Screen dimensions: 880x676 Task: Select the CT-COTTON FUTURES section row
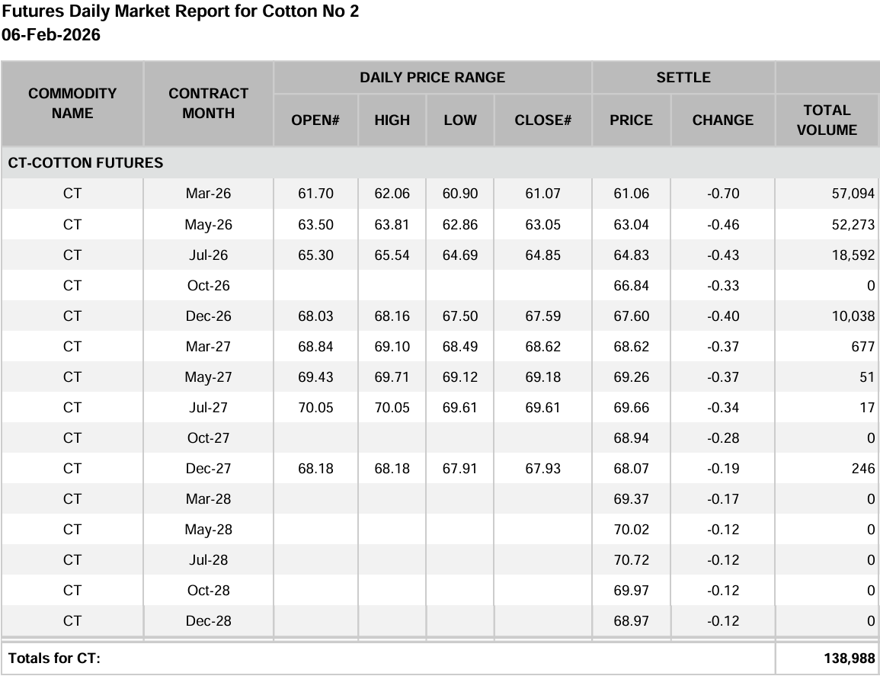tap(85, 163)
